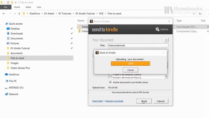Click Foxit Reader PDF type cell
This screenshot has height=118, width=209.
point(186,27)
